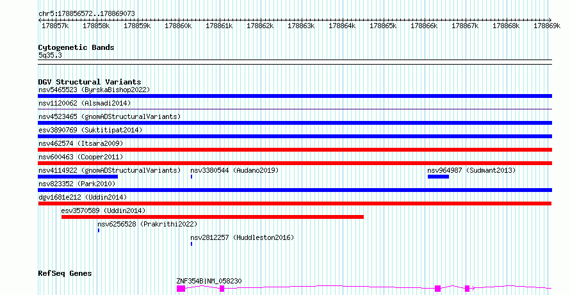Image resolution: width=570 pixels, height=295 pixels.
Task: Open the nsv4523465 (gnomADStructuralVariants) label
Action: [x=110, y=116]
